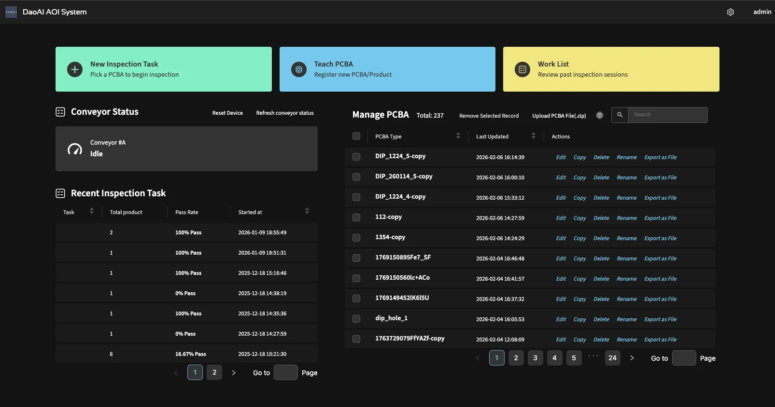
Task: Sort by Last Updated column arrows
Action: pos(534,136)
